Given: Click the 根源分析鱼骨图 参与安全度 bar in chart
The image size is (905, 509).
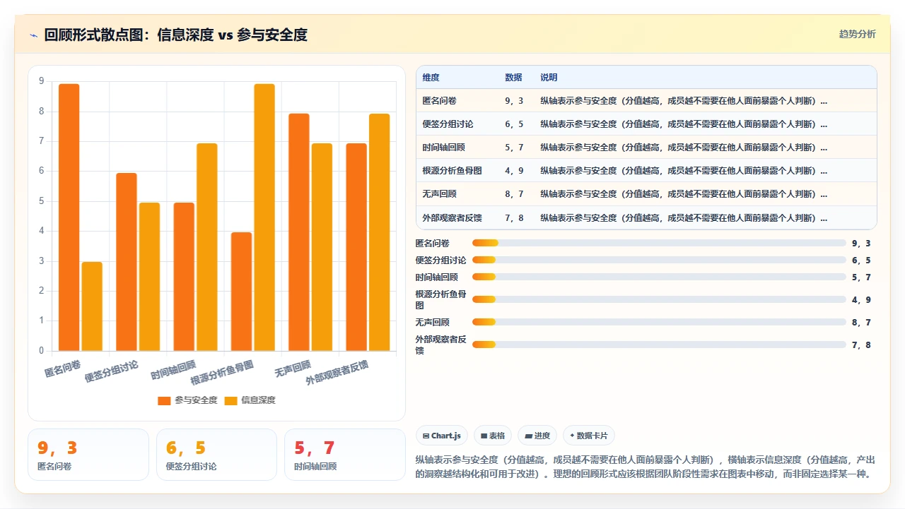Looking at the screenshot, I should pyautogui.click(x=242, y=292).
